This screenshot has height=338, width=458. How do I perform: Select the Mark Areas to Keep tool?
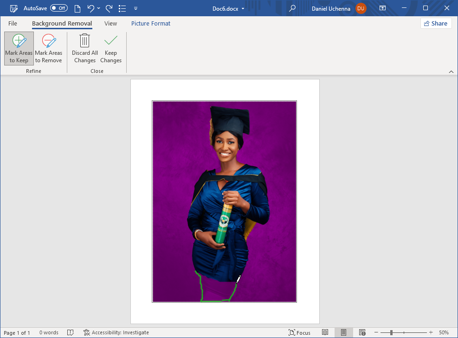point(19,48)
